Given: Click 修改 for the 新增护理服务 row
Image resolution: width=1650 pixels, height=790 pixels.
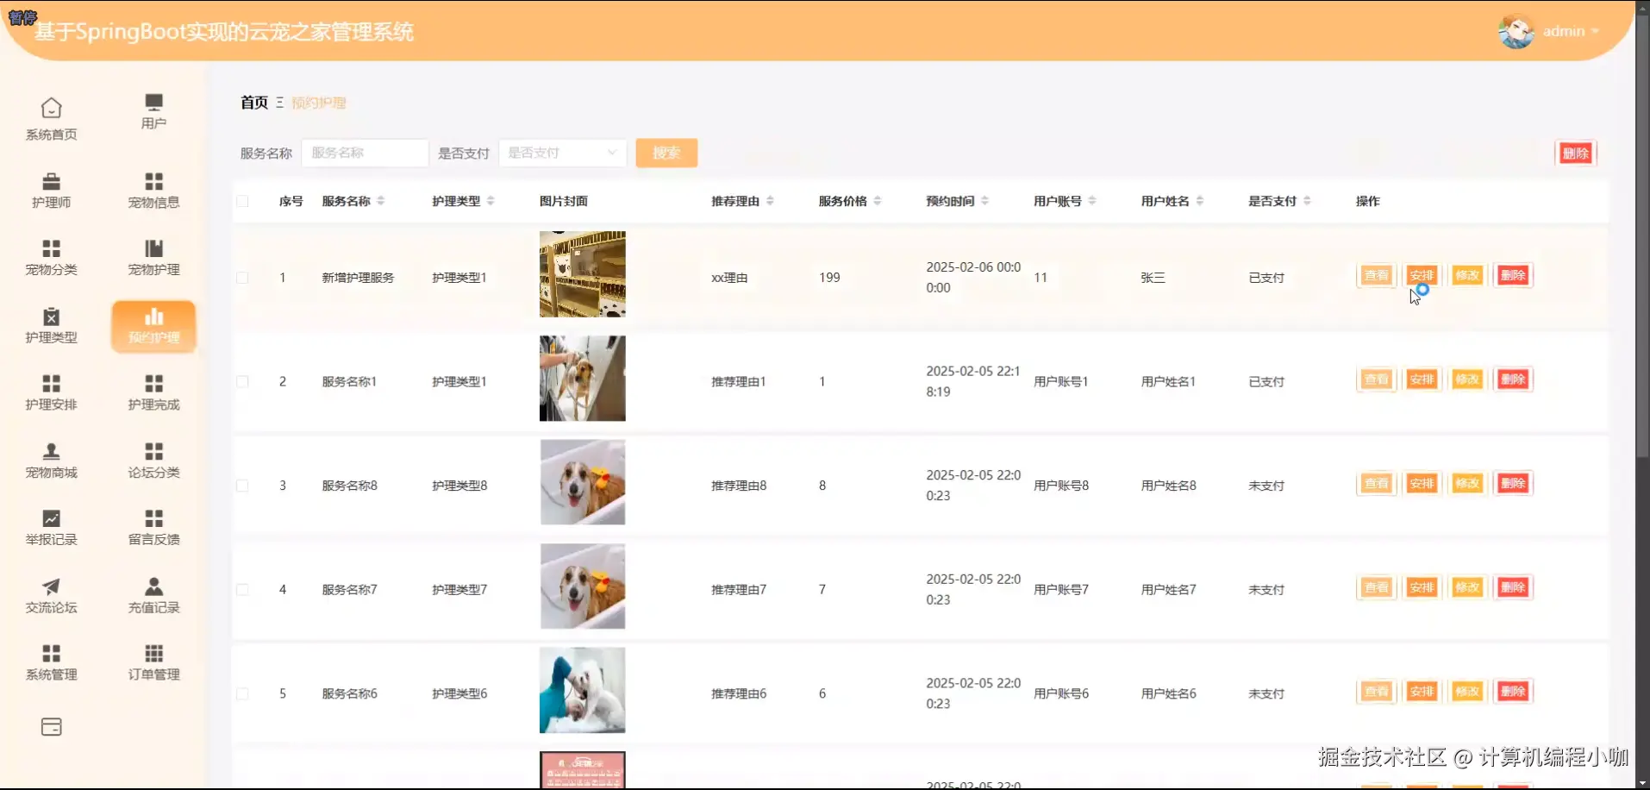Looking at the screenshot, I should point(1467,276).
